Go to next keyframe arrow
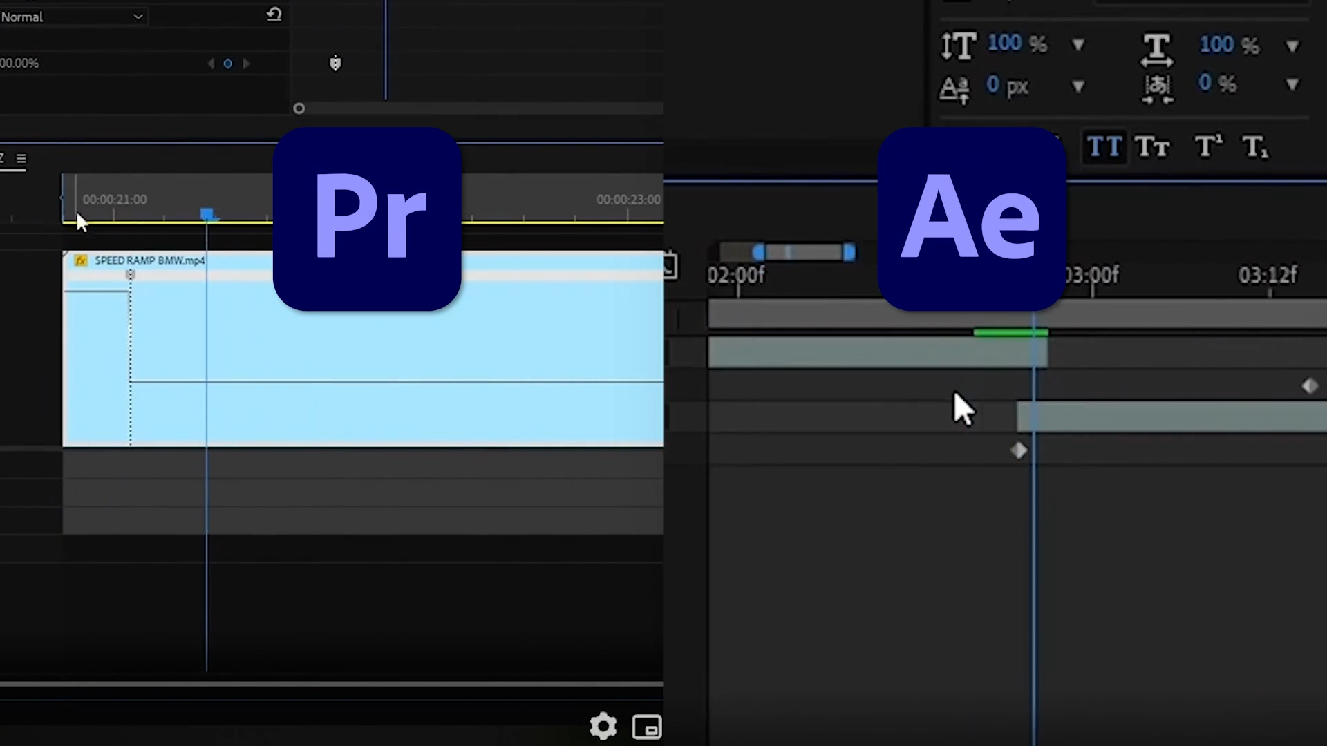1327x746 pixels. (x=246, y=64)
